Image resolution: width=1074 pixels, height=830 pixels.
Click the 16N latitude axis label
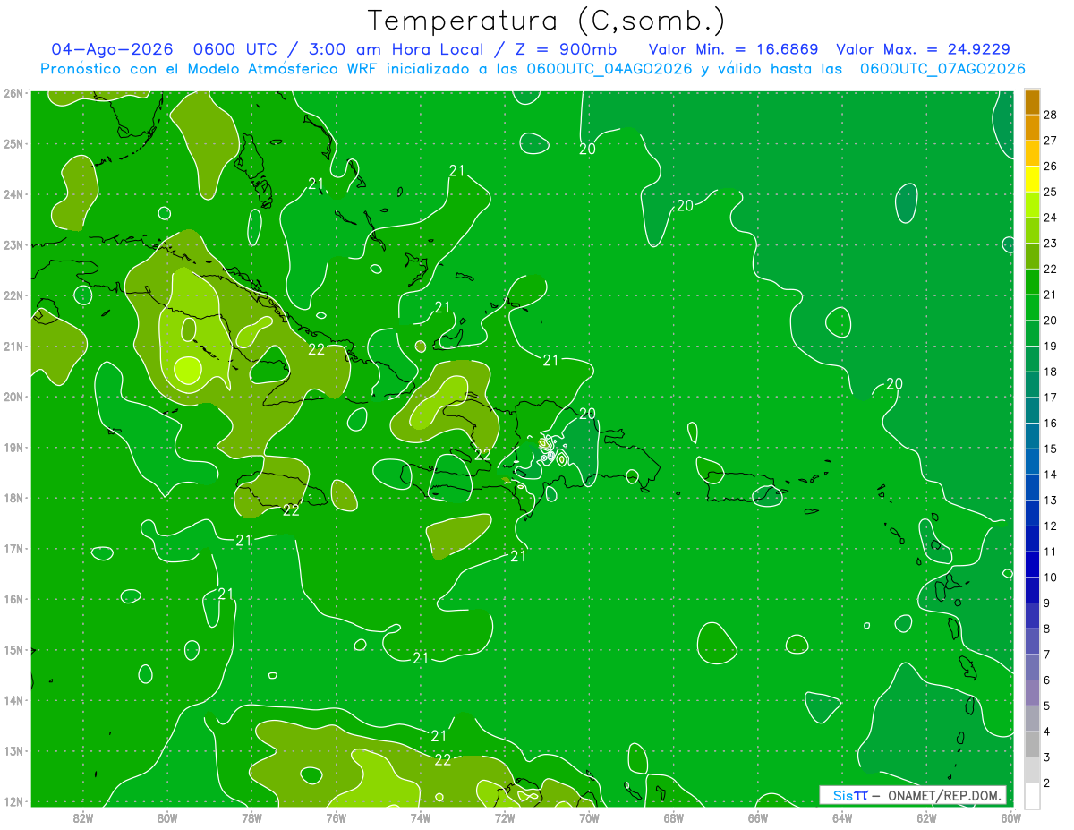click(x=13, y=599)
